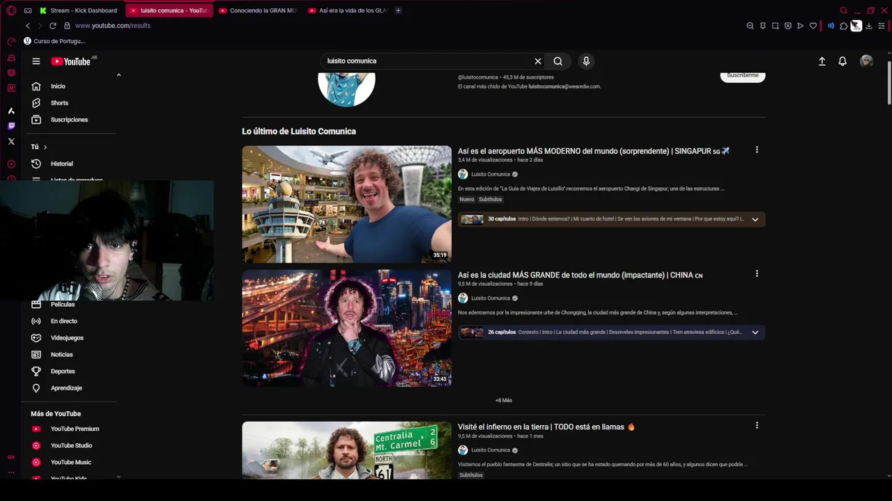Open Suscripciones in sidebar
Viewport: 892px width, 501px height.
[69, 120]
